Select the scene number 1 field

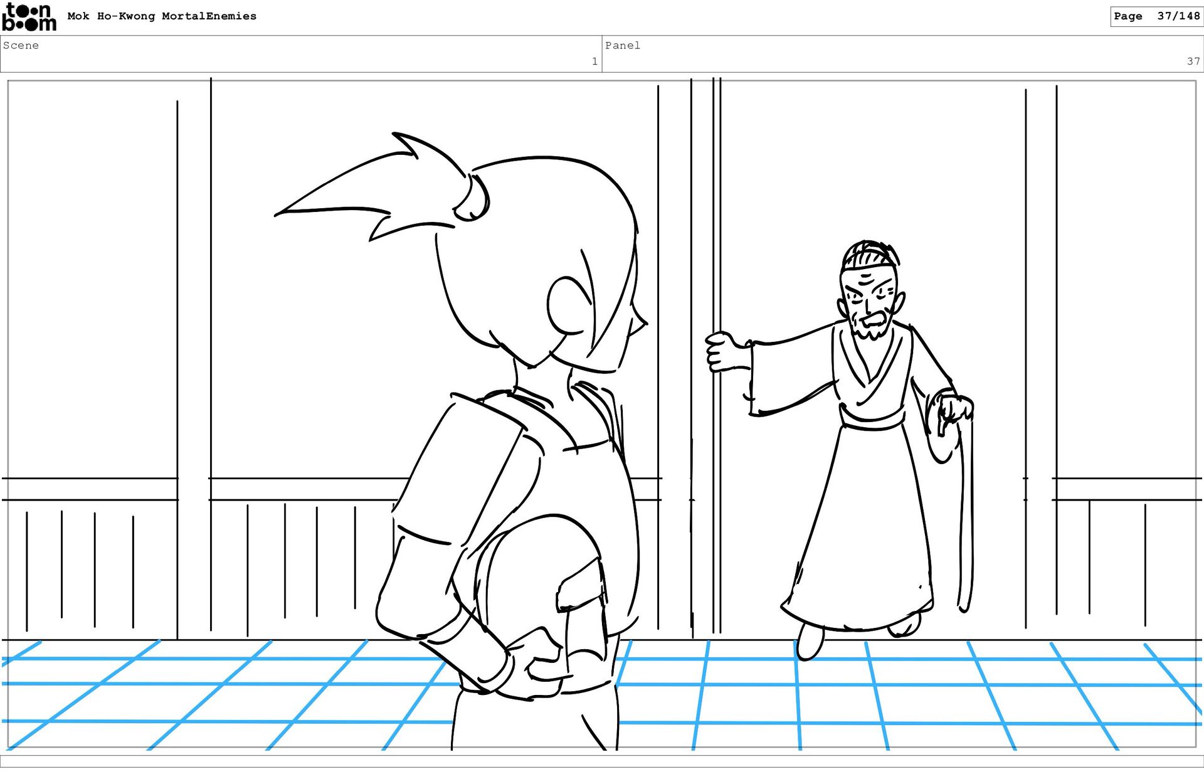594,61
